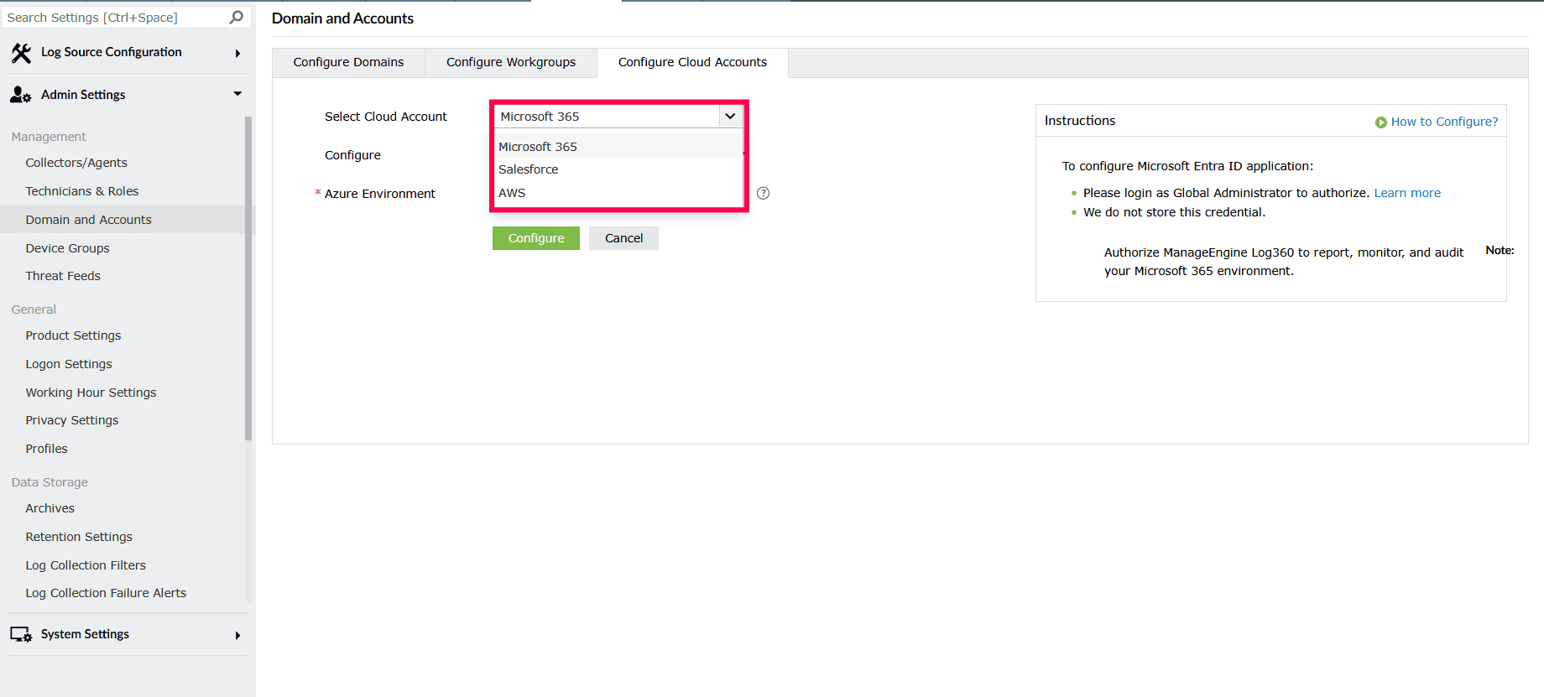Screen dimensions: 1544x697
Task: Click the Azure Environment label
Action: pos(380,194)
